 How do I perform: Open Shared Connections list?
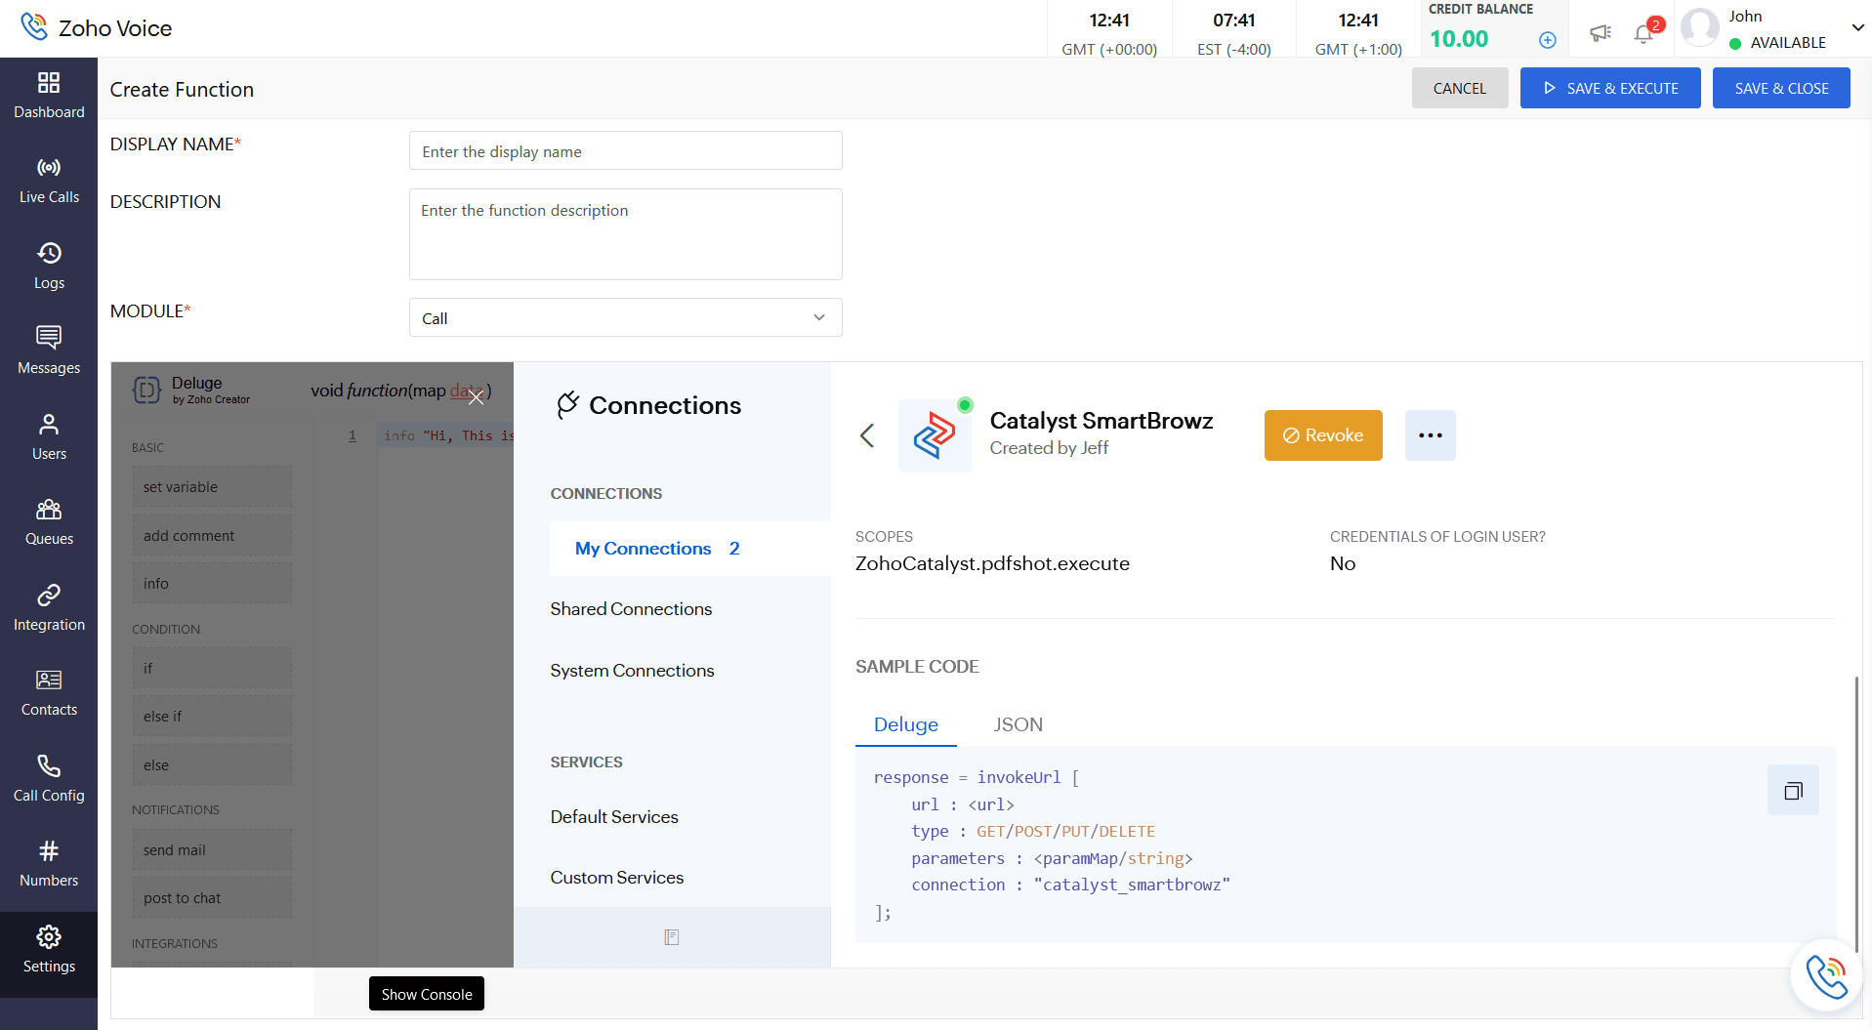coord(631,609)
